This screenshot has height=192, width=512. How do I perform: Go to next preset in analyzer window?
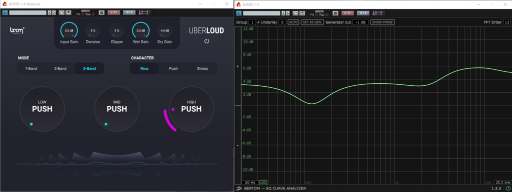pyautogui.click(x=287, y=13)
